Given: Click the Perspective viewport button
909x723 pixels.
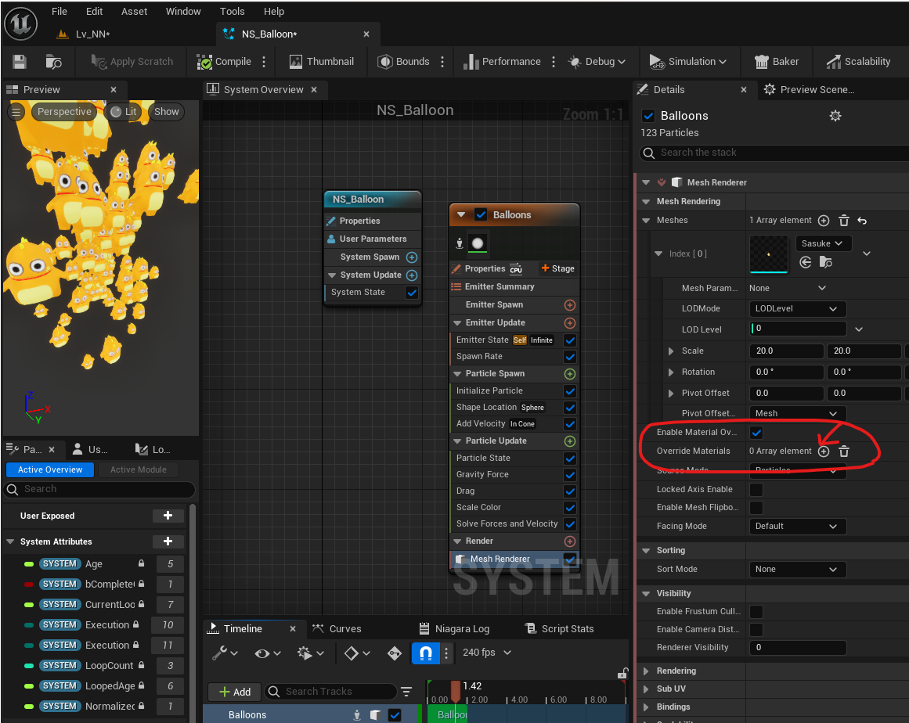Looking at the screenshot, I should point(63,112).
